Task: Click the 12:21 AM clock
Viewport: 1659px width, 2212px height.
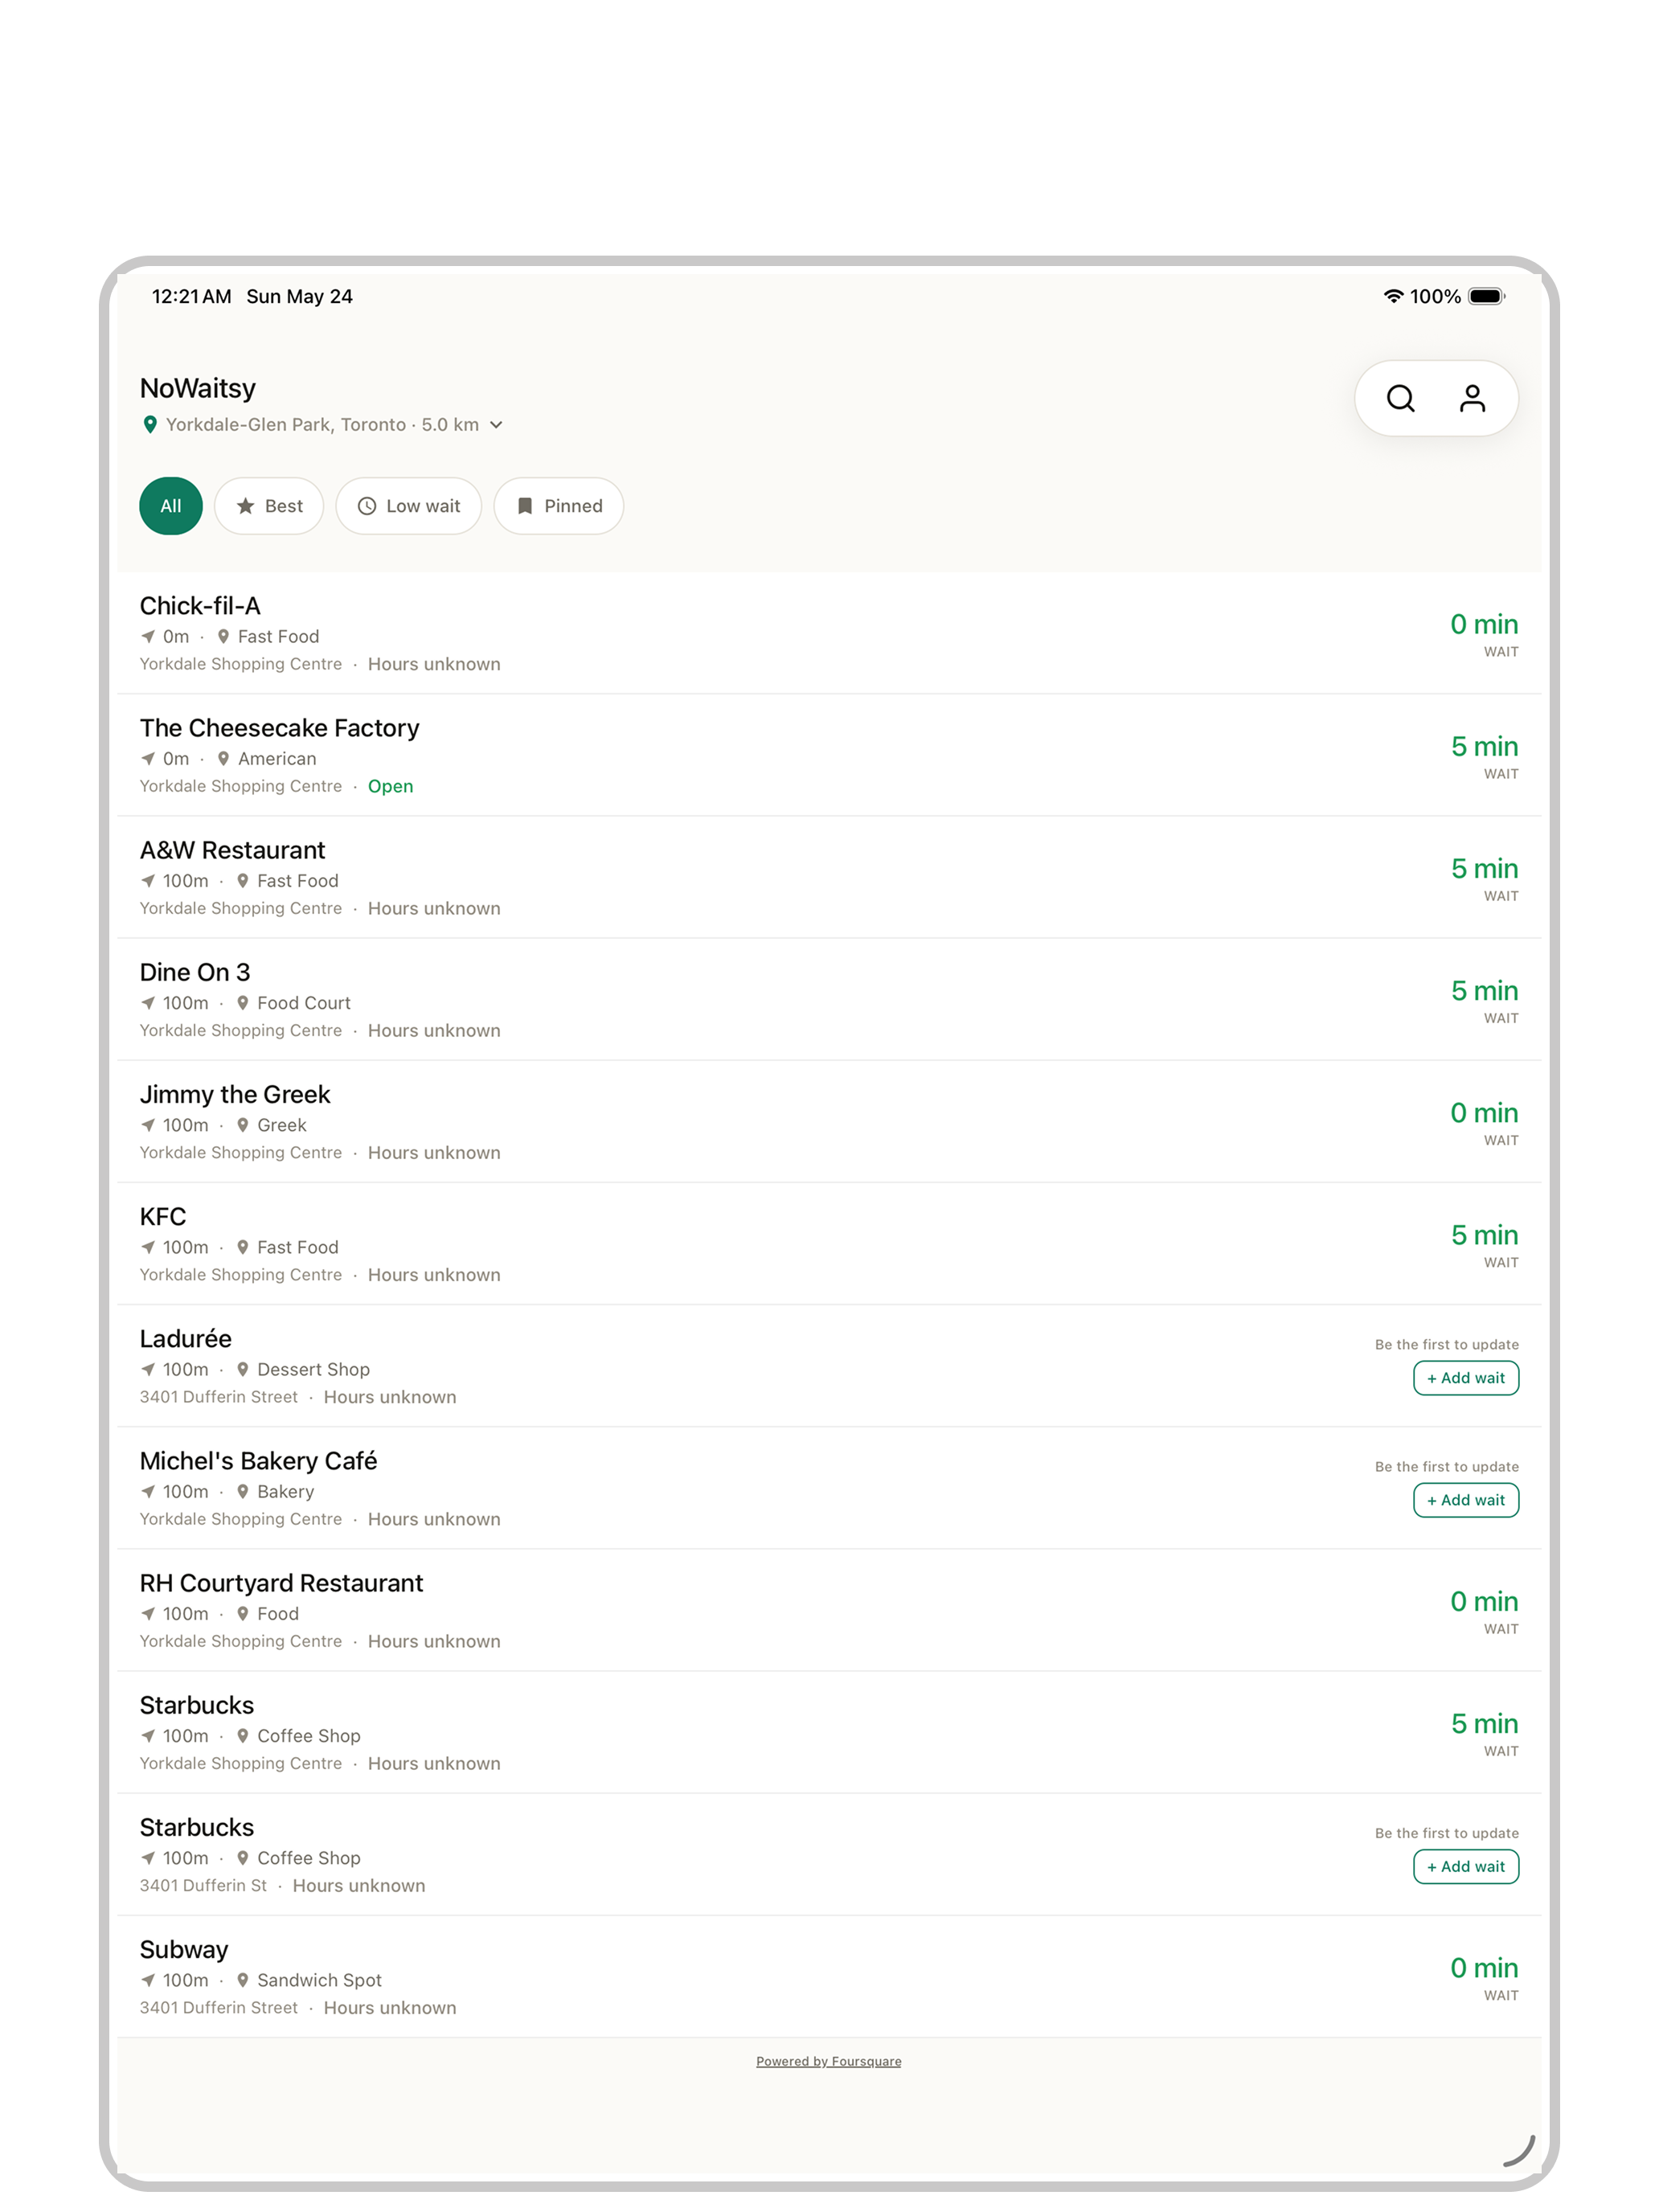Action: 191,296
